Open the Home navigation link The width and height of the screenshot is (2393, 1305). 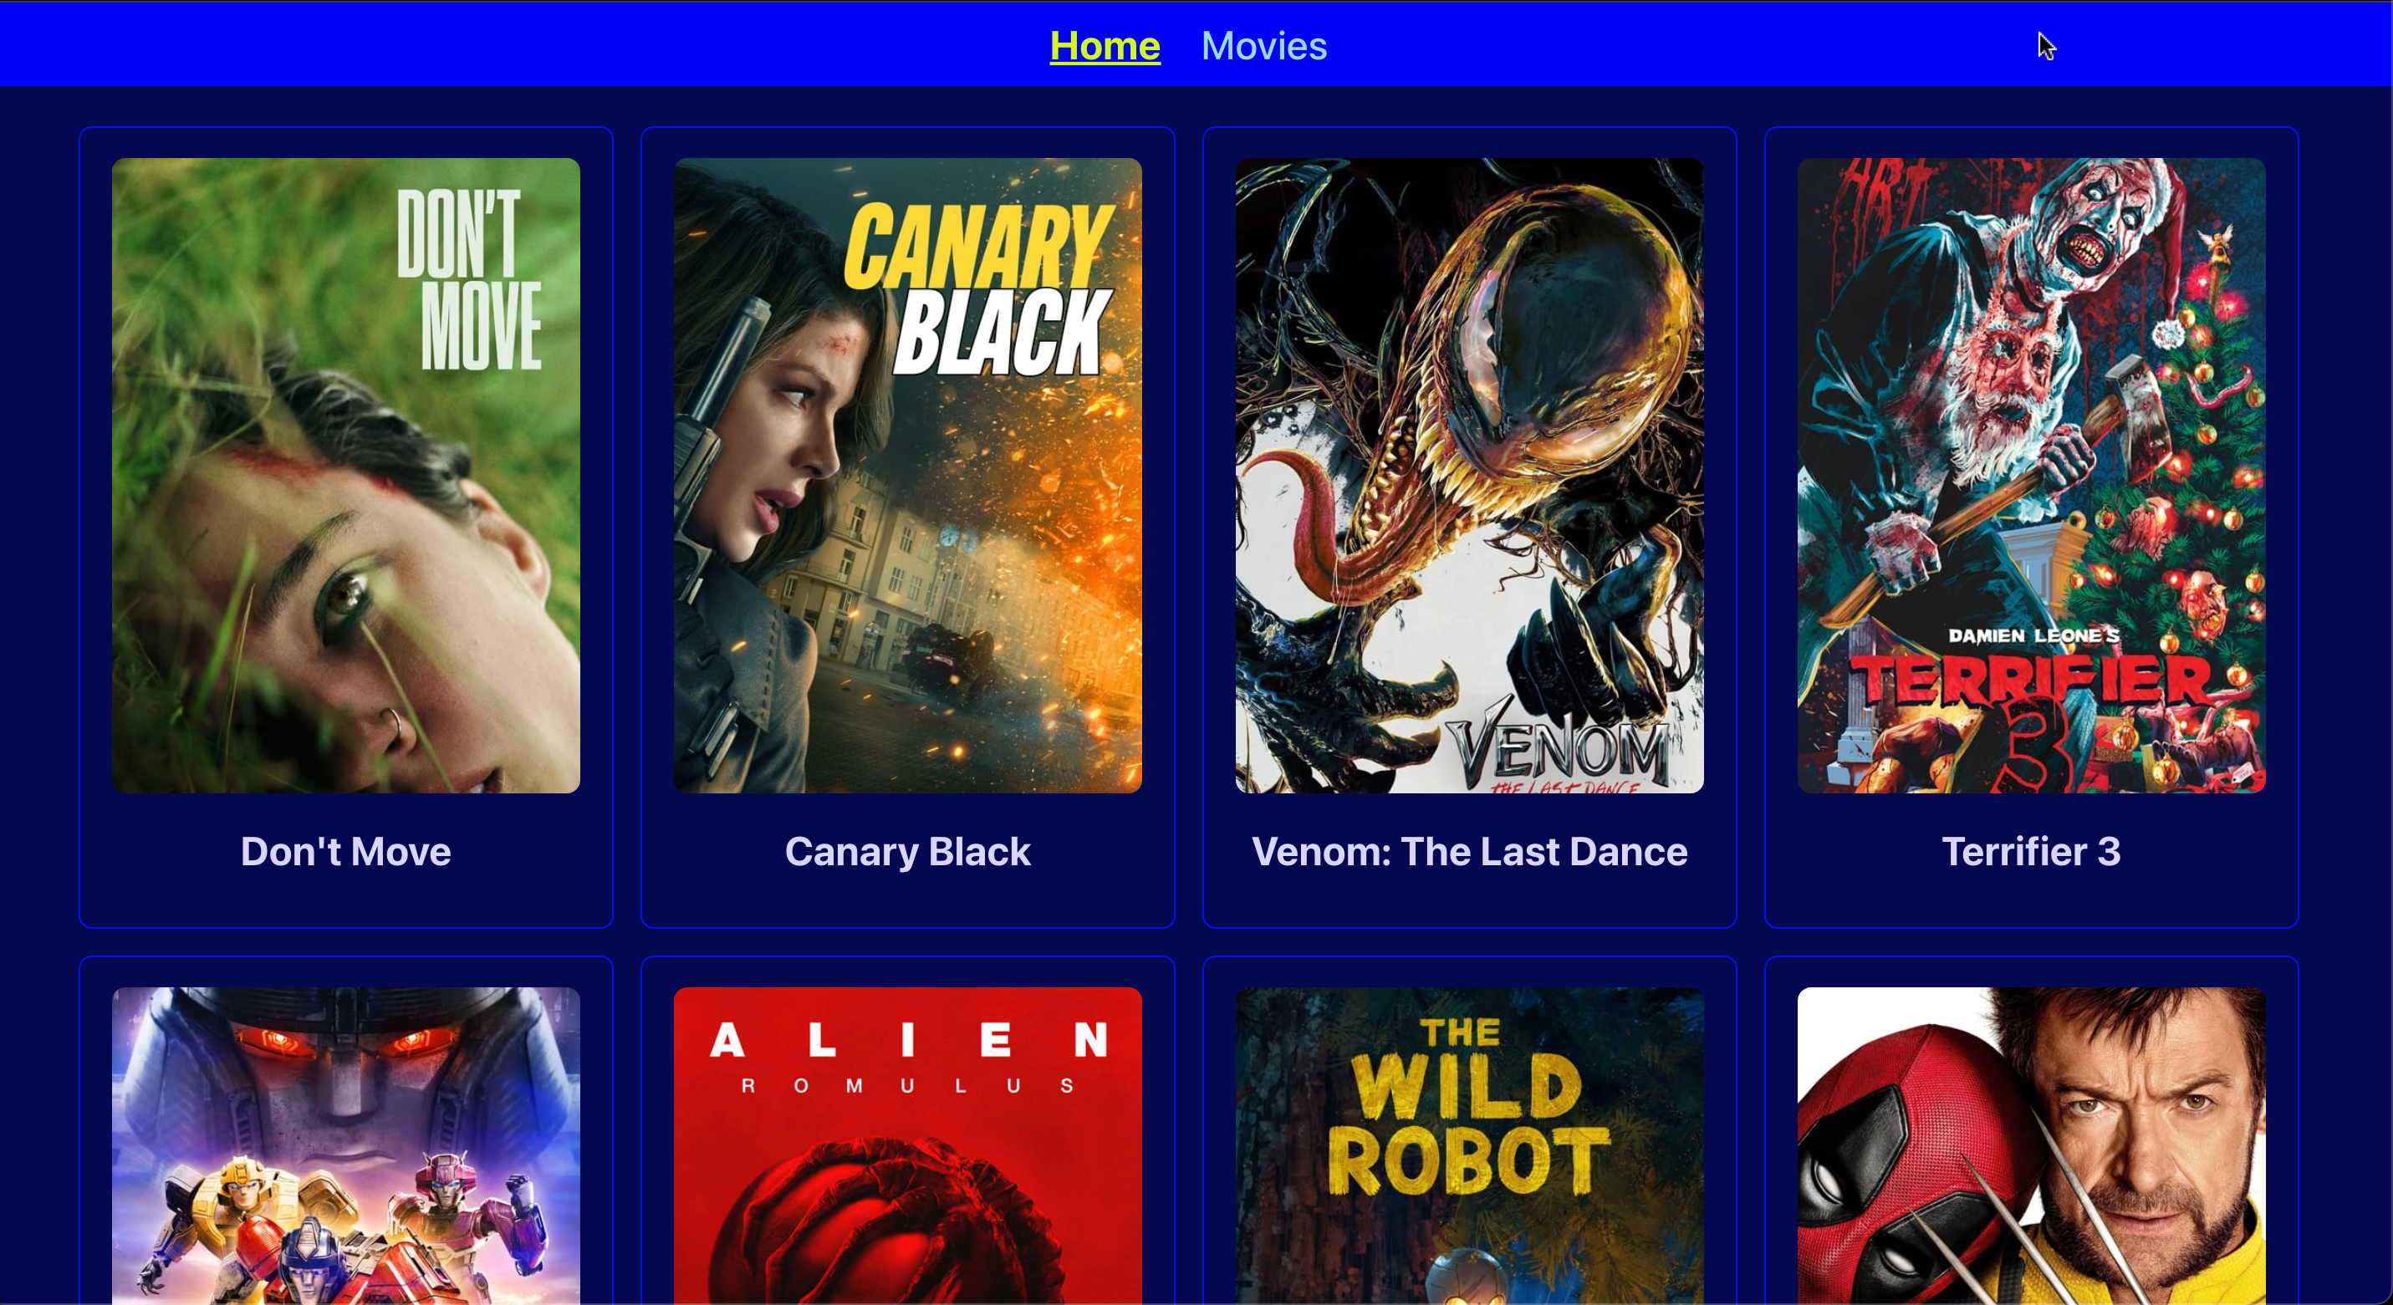pos(1105,45)
